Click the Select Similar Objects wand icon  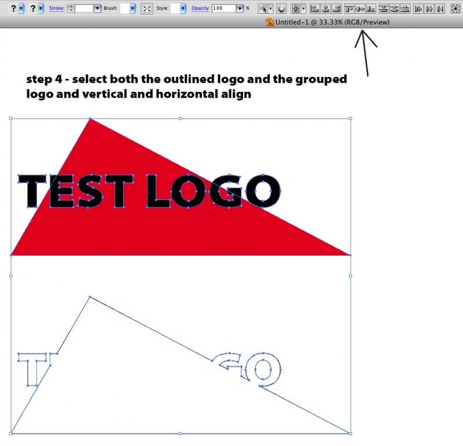click(x=263, y=9)
